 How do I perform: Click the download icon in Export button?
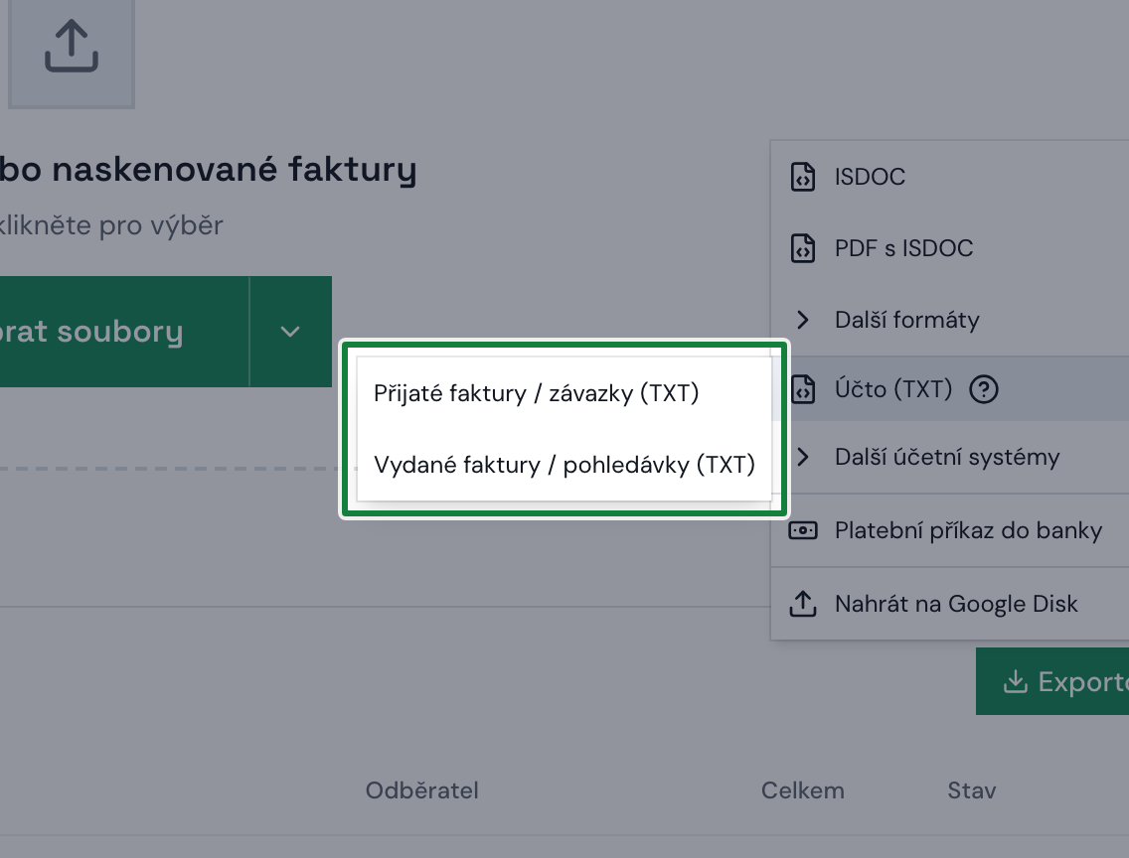click(1016, 681)
